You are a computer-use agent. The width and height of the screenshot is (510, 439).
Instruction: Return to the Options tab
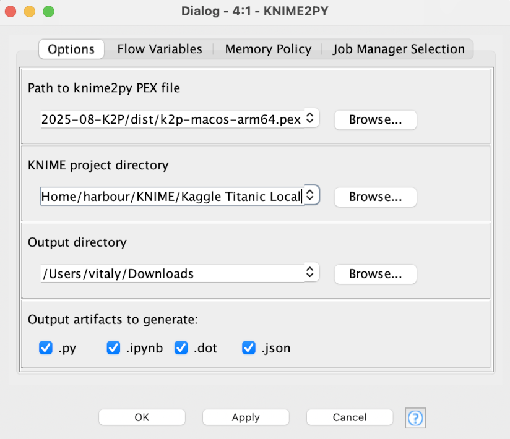71,49
